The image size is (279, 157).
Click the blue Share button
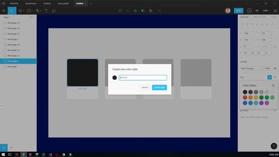[238, 10]
